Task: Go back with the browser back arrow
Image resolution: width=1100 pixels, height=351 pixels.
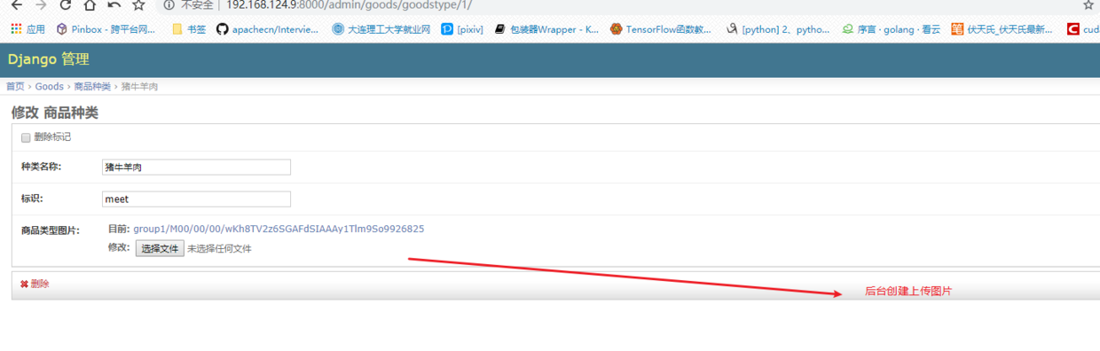Action: 17,5
